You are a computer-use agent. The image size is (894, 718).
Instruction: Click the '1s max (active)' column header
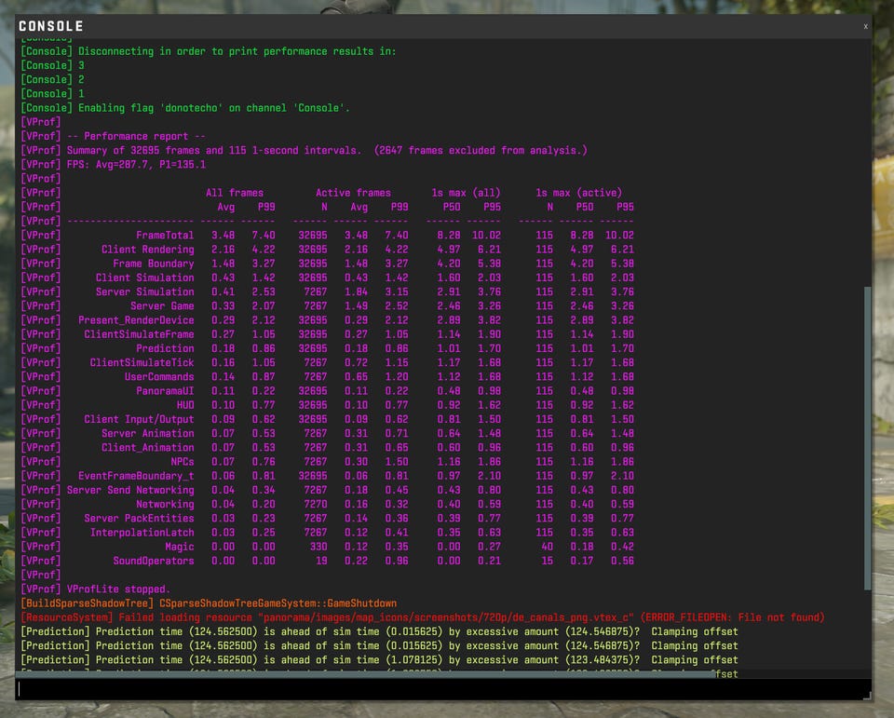(578, 193)
